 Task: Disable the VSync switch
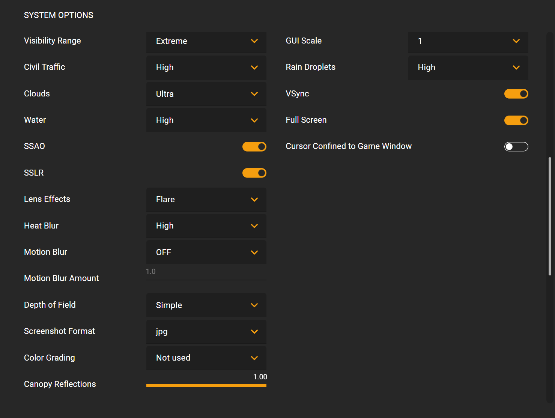point(516,94)
